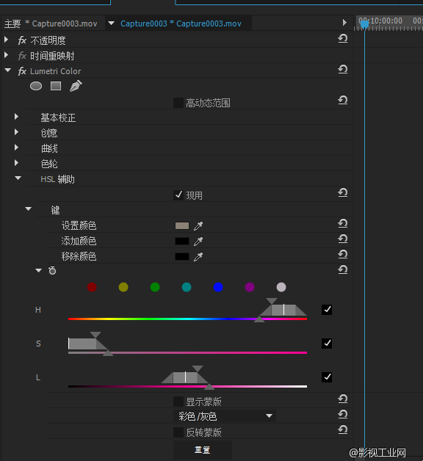Click the 重置 button
423x461 pixels.
(x=203, y=449)
